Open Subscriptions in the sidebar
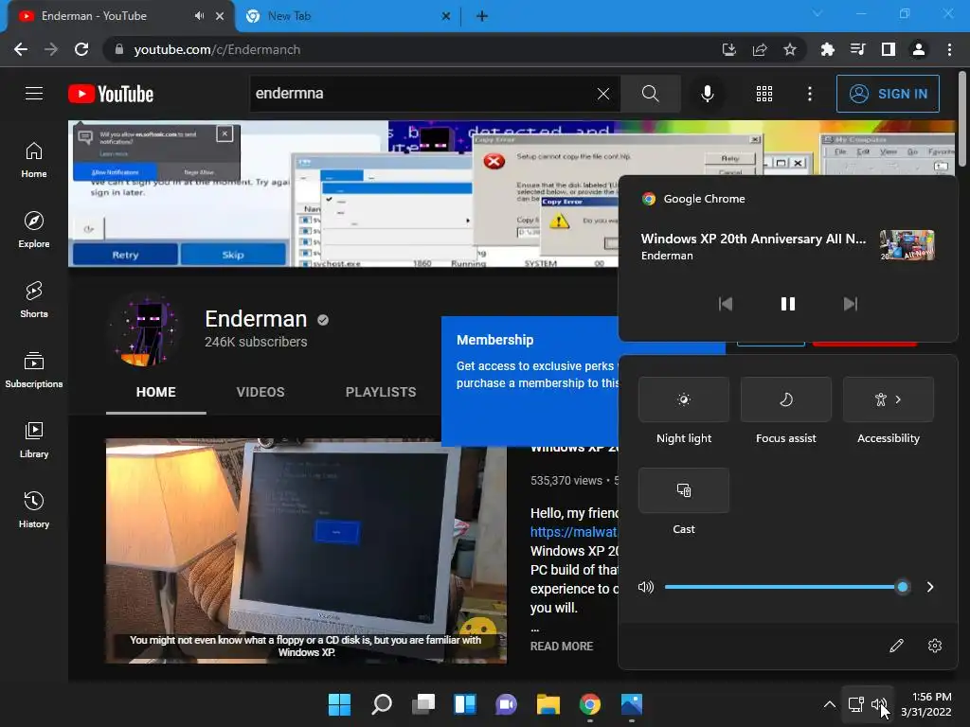Screen dimensions: 970x727 pyautogui.click(x=34, y=370)
